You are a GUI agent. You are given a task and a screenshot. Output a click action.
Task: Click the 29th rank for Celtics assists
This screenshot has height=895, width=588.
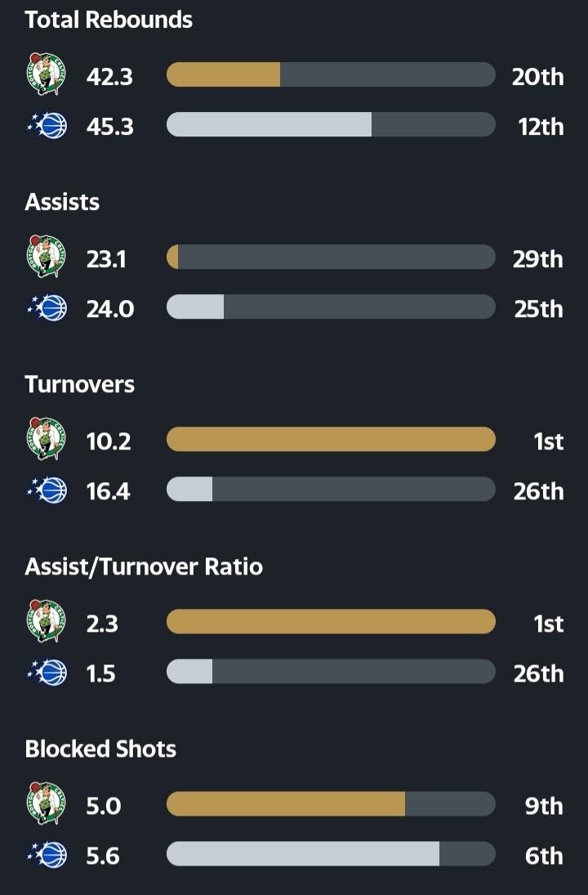(538, 258)
